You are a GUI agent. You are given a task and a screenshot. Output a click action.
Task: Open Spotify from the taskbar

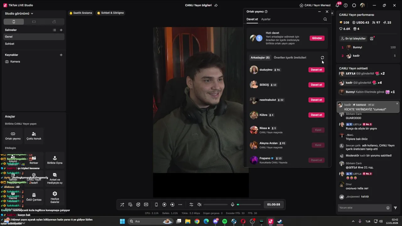point(225,221)
